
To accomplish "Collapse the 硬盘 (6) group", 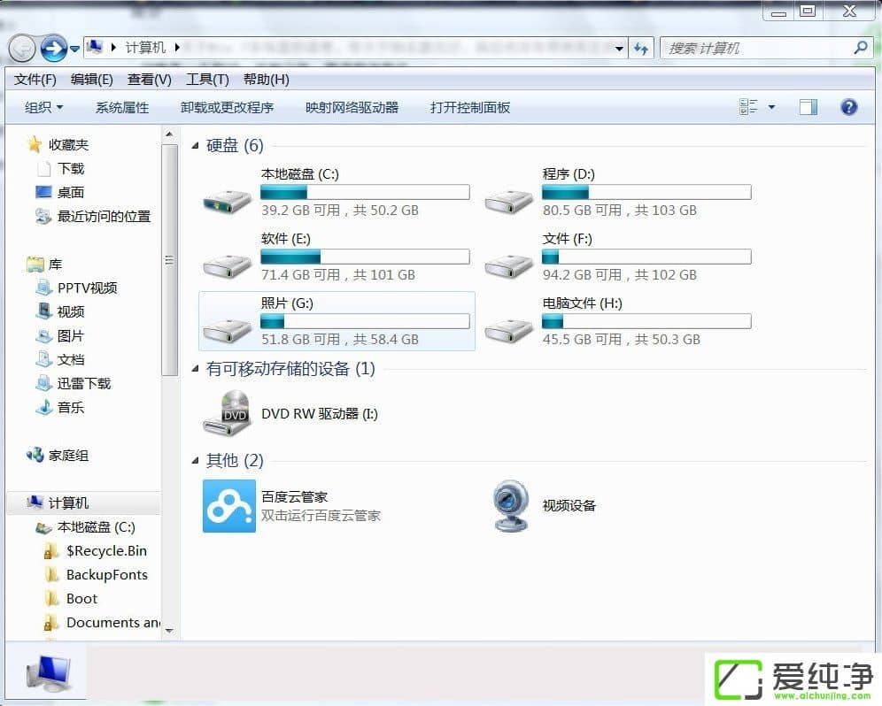I will [x=197, y=146].
